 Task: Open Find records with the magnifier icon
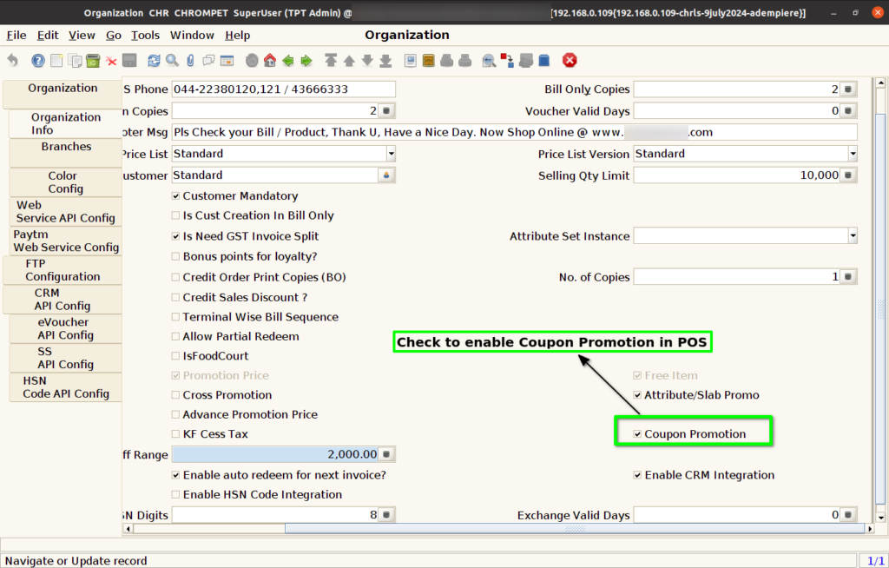pyautogui.click(x=172, y=60)
